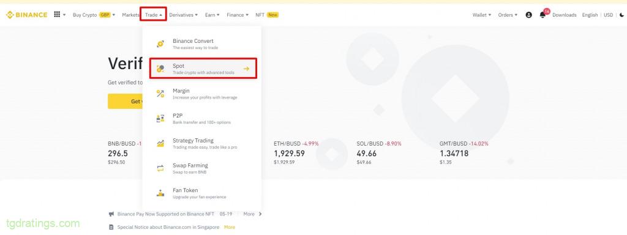The image size is (627, 235).
Task: Select Strategy Trading menu entry
Action: pos(202,143)
